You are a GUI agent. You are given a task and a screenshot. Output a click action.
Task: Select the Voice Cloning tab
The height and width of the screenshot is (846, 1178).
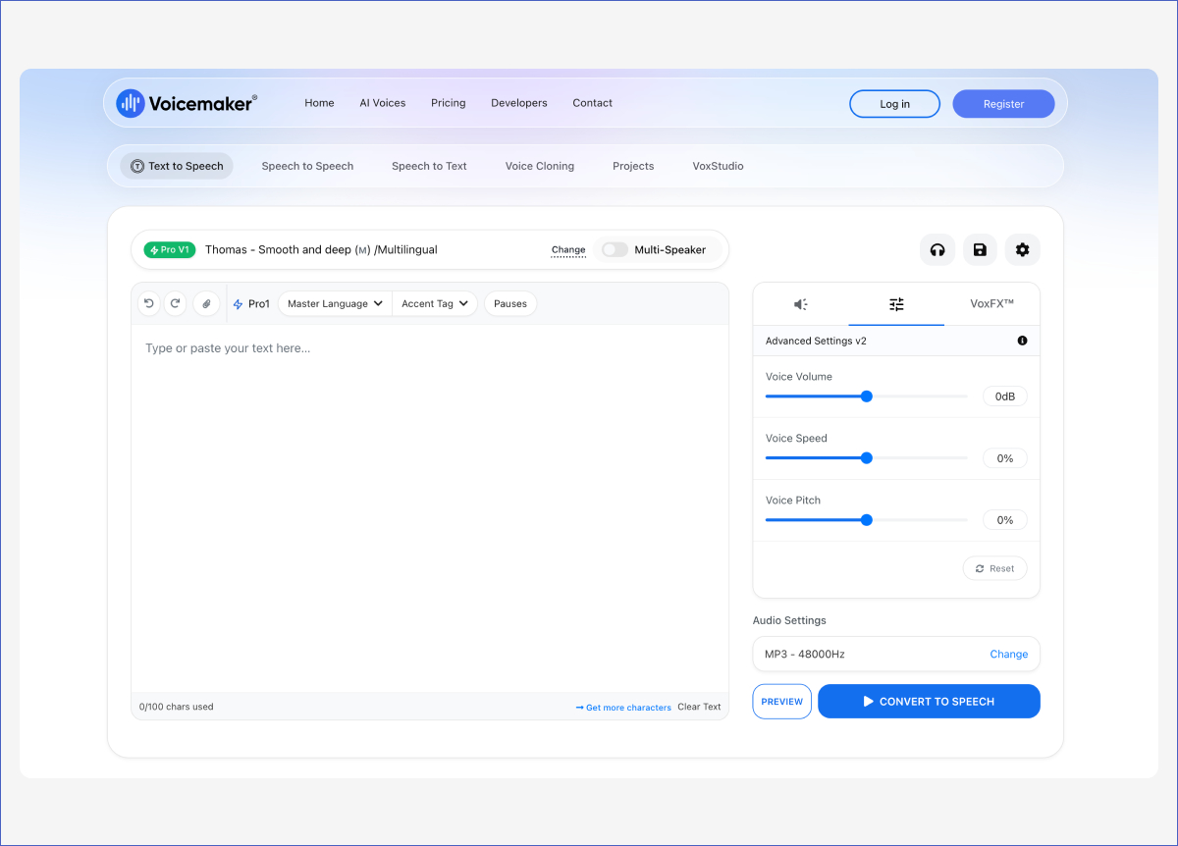tap(540, 166)
